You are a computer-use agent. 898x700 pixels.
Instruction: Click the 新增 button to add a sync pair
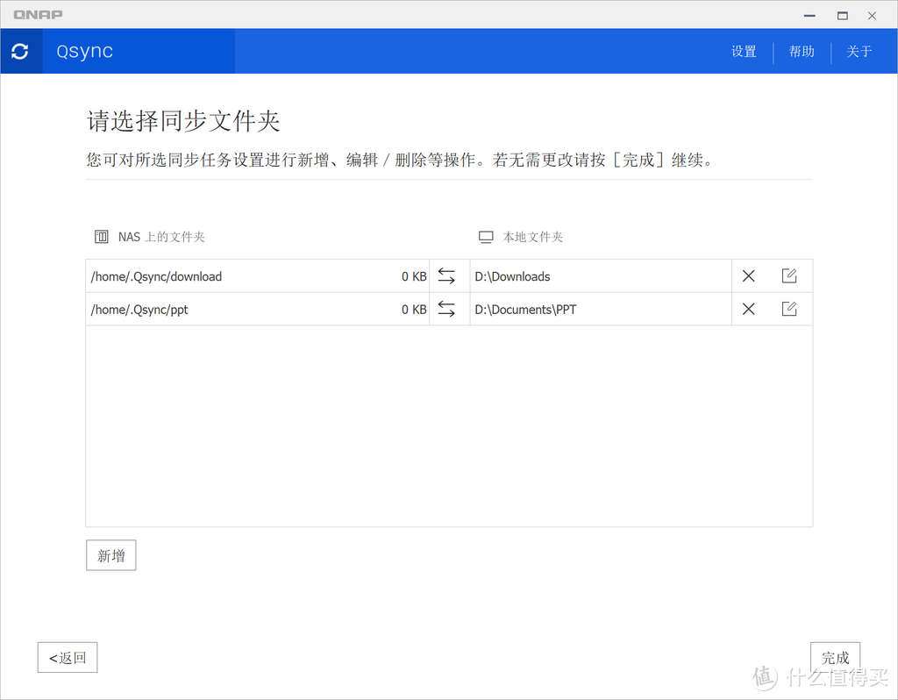[110, 554]
